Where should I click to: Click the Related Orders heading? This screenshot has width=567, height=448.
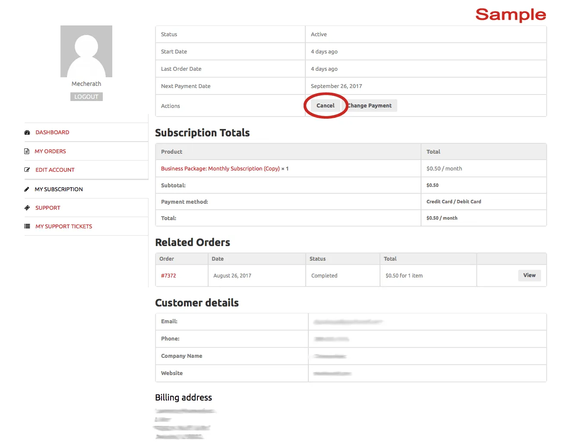pyautogui.click(x=193, y=242)
